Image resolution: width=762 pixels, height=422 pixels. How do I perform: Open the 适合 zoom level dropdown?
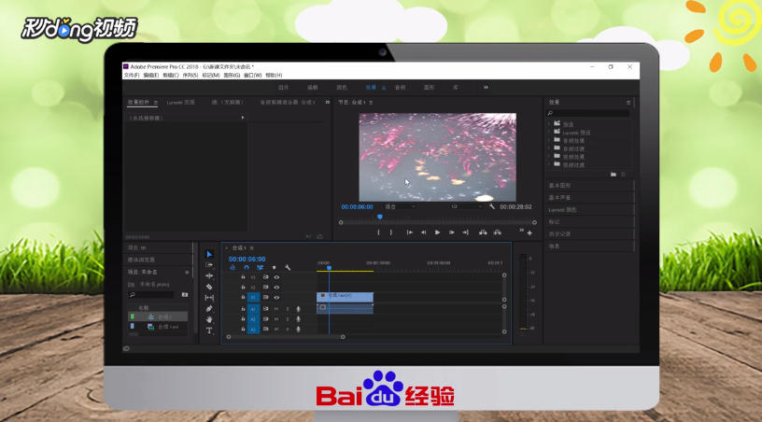400,206
